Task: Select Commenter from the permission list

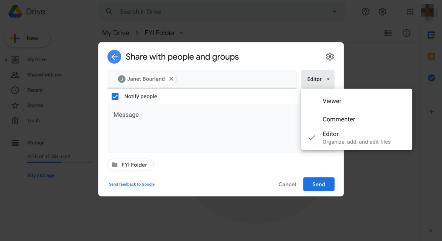Action: [x=338, y=119]
